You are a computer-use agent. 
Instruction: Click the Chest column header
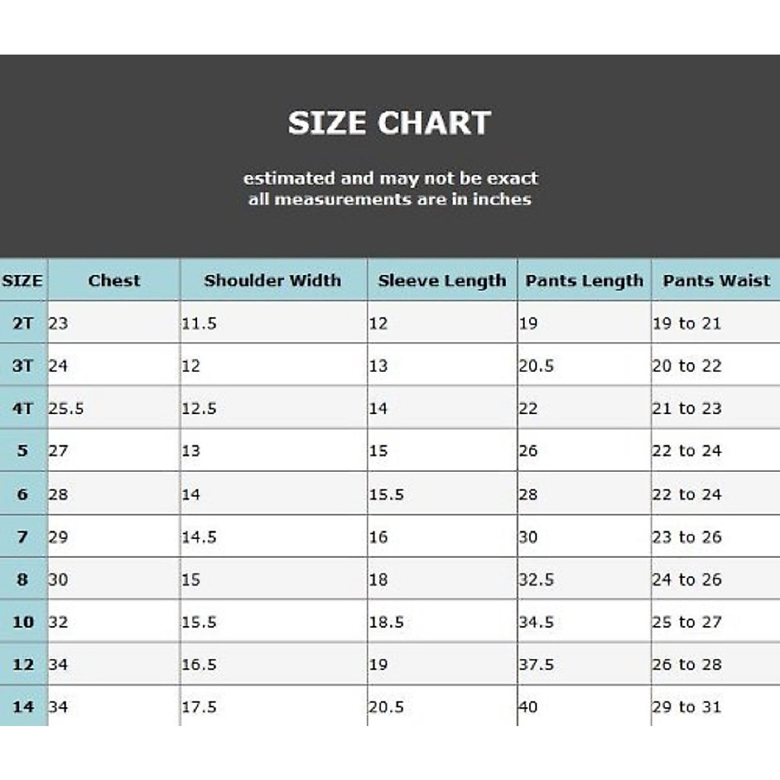click(114, 281)
